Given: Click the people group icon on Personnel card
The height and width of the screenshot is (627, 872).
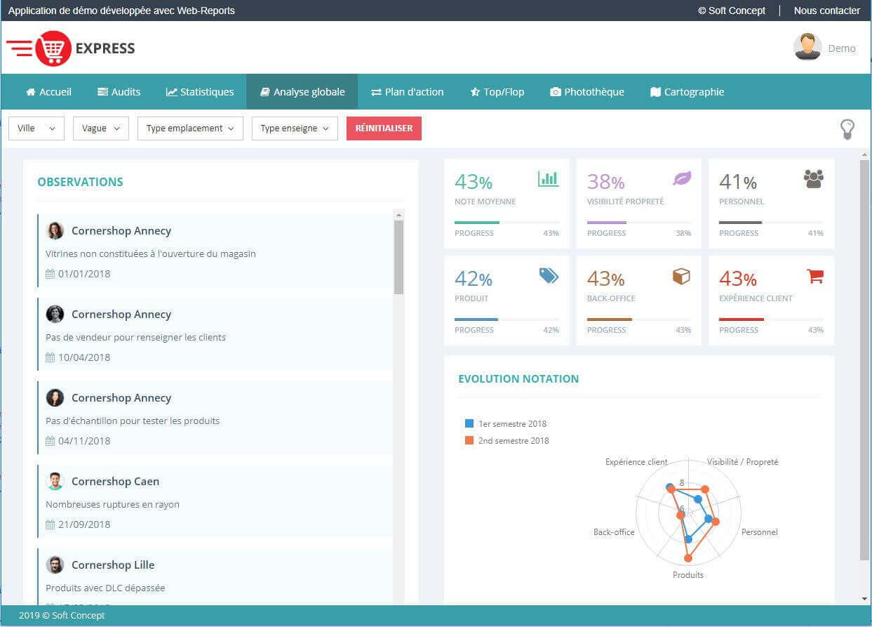Looking at the screenshot, I should [x=814, y=178].
